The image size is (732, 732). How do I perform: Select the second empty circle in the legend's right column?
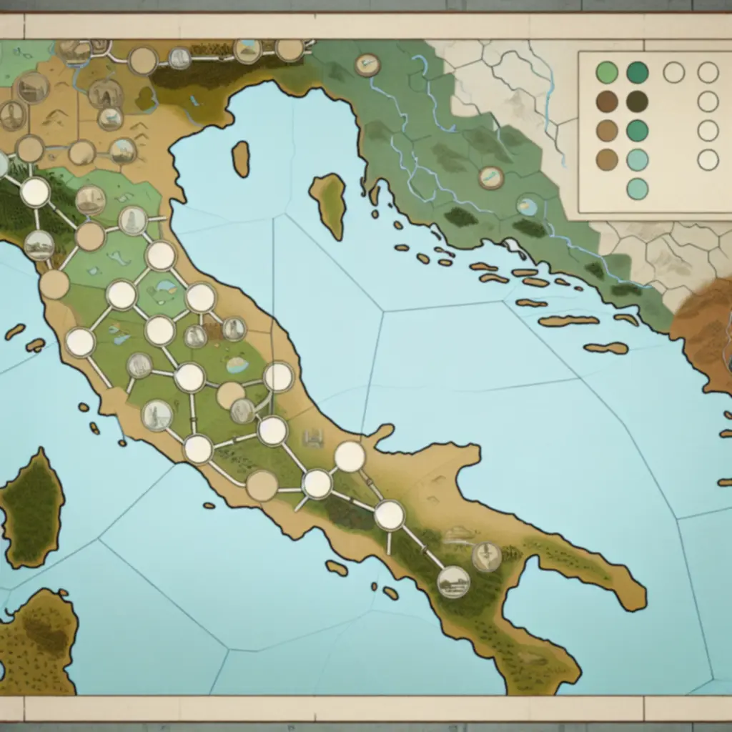coord(708,102)
